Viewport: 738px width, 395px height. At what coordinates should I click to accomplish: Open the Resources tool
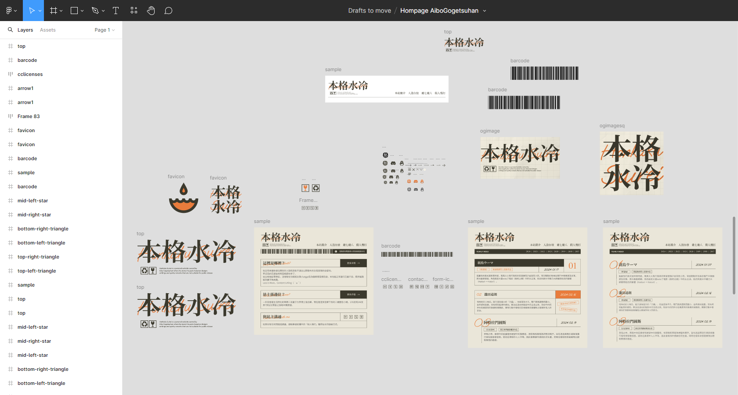(134, 11)
